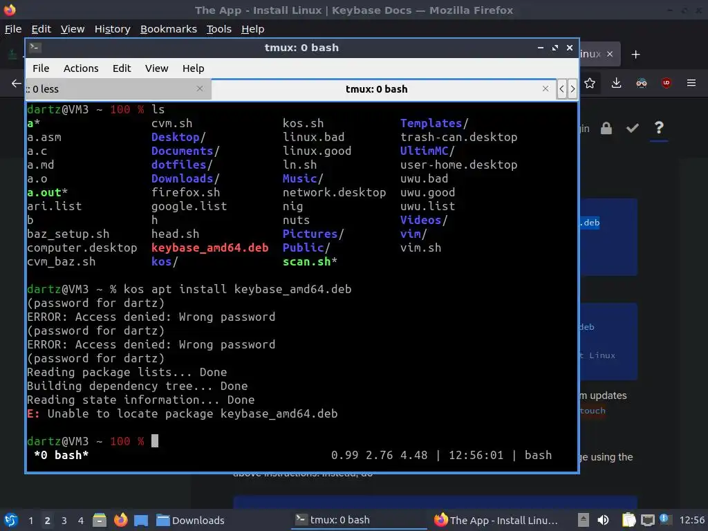This screenshot has height=531, width=708.
Task: Click the 'touch' link on Keybase page
Action: tap(593, 411)
